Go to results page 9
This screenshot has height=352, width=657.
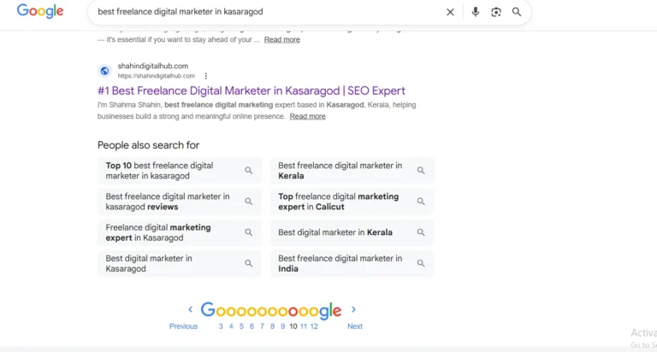click(x=283, y=326)
